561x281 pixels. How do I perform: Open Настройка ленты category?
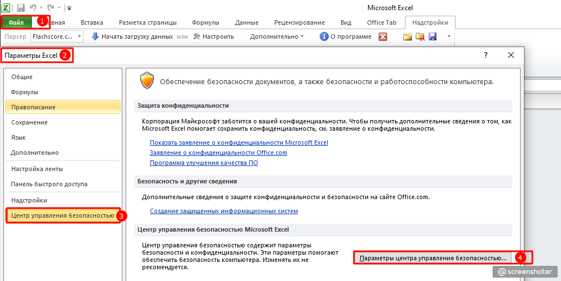coord(63,169)
